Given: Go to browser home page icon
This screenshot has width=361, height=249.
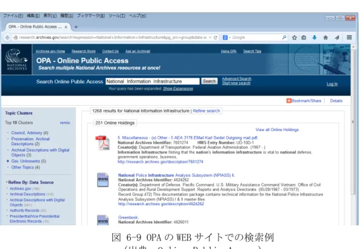Looking at the screenshot, I should pyautogui.click(x=325, y=38).
